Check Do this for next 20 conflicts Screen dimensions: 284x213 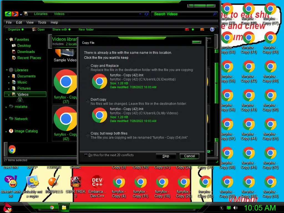coord(86,155)
